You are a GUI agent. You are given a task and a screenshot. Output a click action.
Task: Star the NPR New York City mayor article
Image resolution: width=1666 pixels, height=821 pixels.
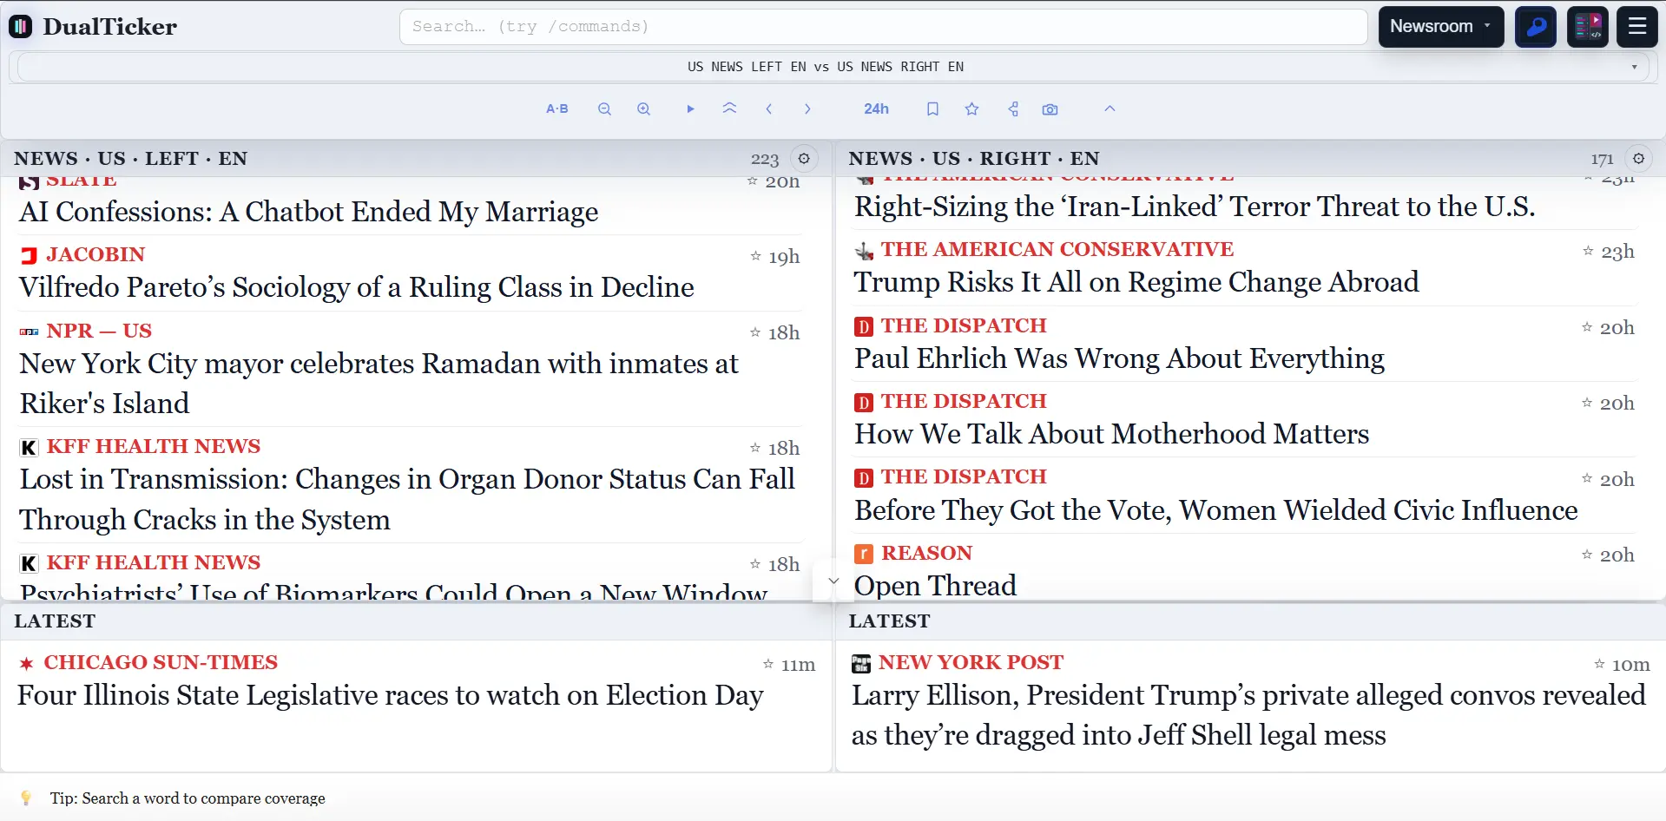(x=755, y=332)
